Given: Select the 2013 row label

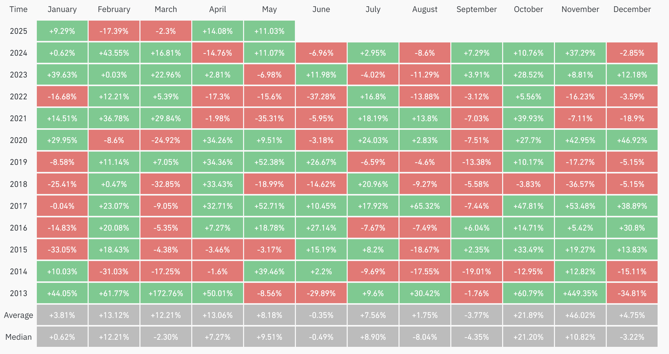Looking at the screenshot, I should pos(18,293).
